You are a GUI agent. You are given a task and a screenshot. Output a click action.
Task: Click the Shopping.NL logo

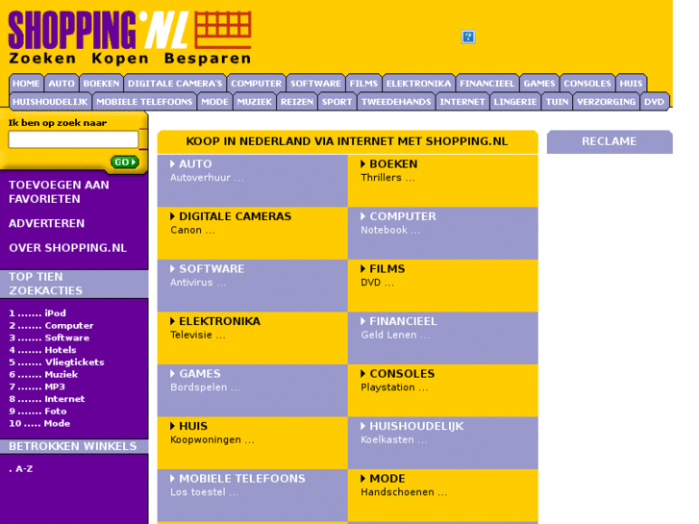coord(130,37)
